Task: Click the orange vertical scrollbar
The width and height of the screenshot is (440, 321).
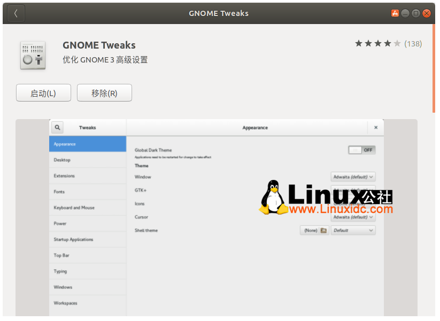Action: tap(434, 68)
